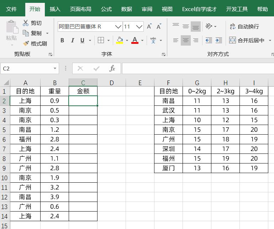Viewport: 274px width, 229px height.
Task: Select the Format Painter (格式刷) brush
Action: click(x=26, y=43)
